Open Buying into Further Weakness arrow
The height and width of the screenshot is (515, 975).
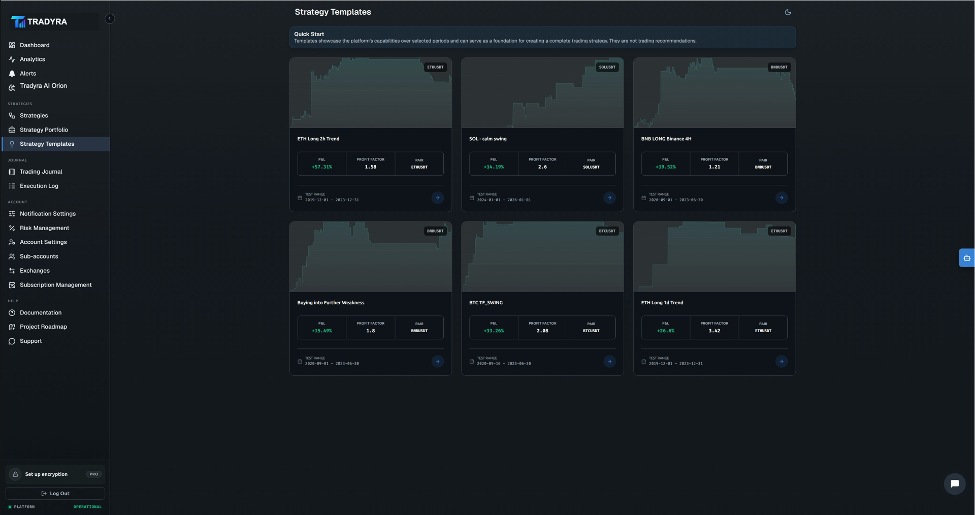pos(437,362)
